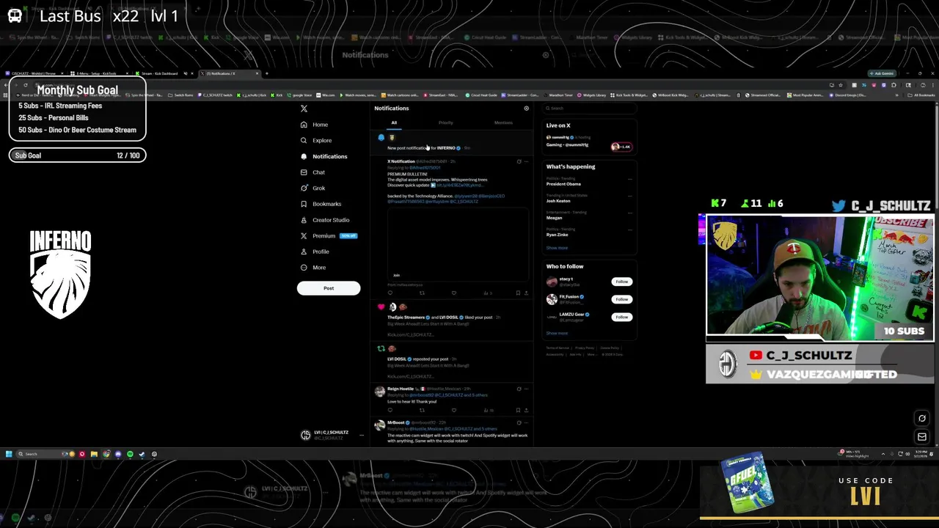Reply to Reign Hostile's post
Viewport: 939px width, 528px height.
(x=390, y=411)
